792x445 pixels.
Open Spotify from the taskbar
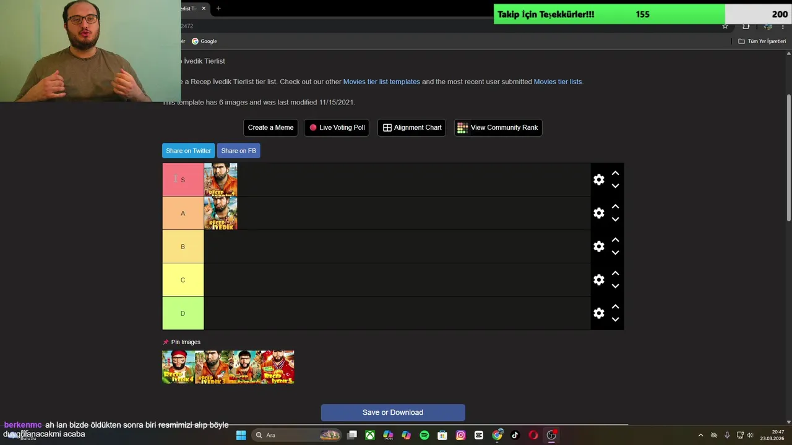(x=424, y=435)
